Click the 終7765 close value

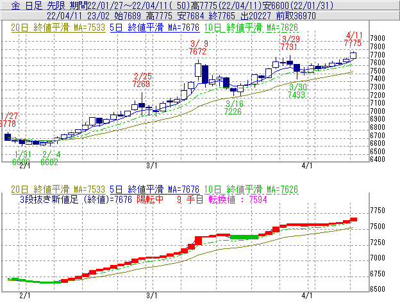[222, 16]
